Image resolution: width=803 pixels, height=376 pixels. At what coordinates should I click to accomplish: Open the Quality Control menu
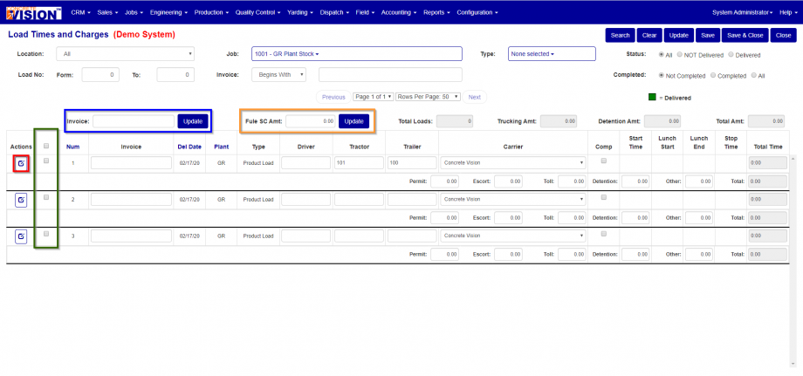257,12
